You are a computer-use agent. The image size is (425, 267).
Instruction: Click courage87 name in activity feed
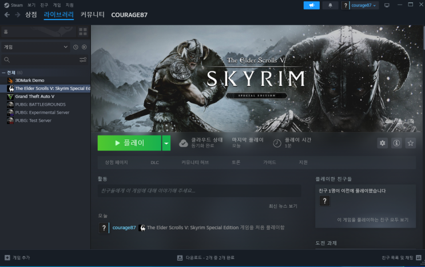coord(124,228)
